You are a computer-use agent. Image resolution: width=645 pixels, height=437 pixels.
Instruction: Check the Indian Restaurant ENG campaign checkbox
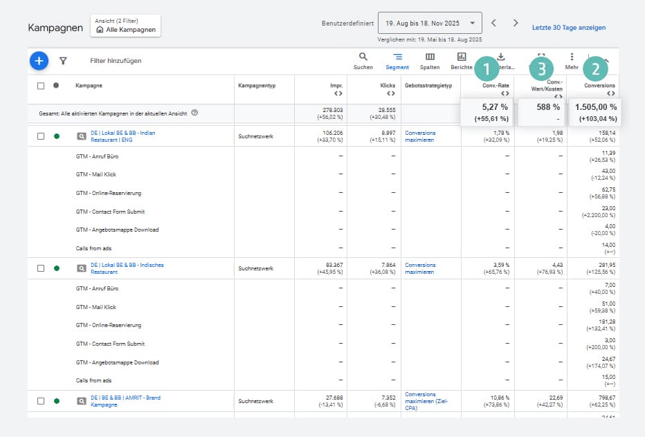coord(41,136)
